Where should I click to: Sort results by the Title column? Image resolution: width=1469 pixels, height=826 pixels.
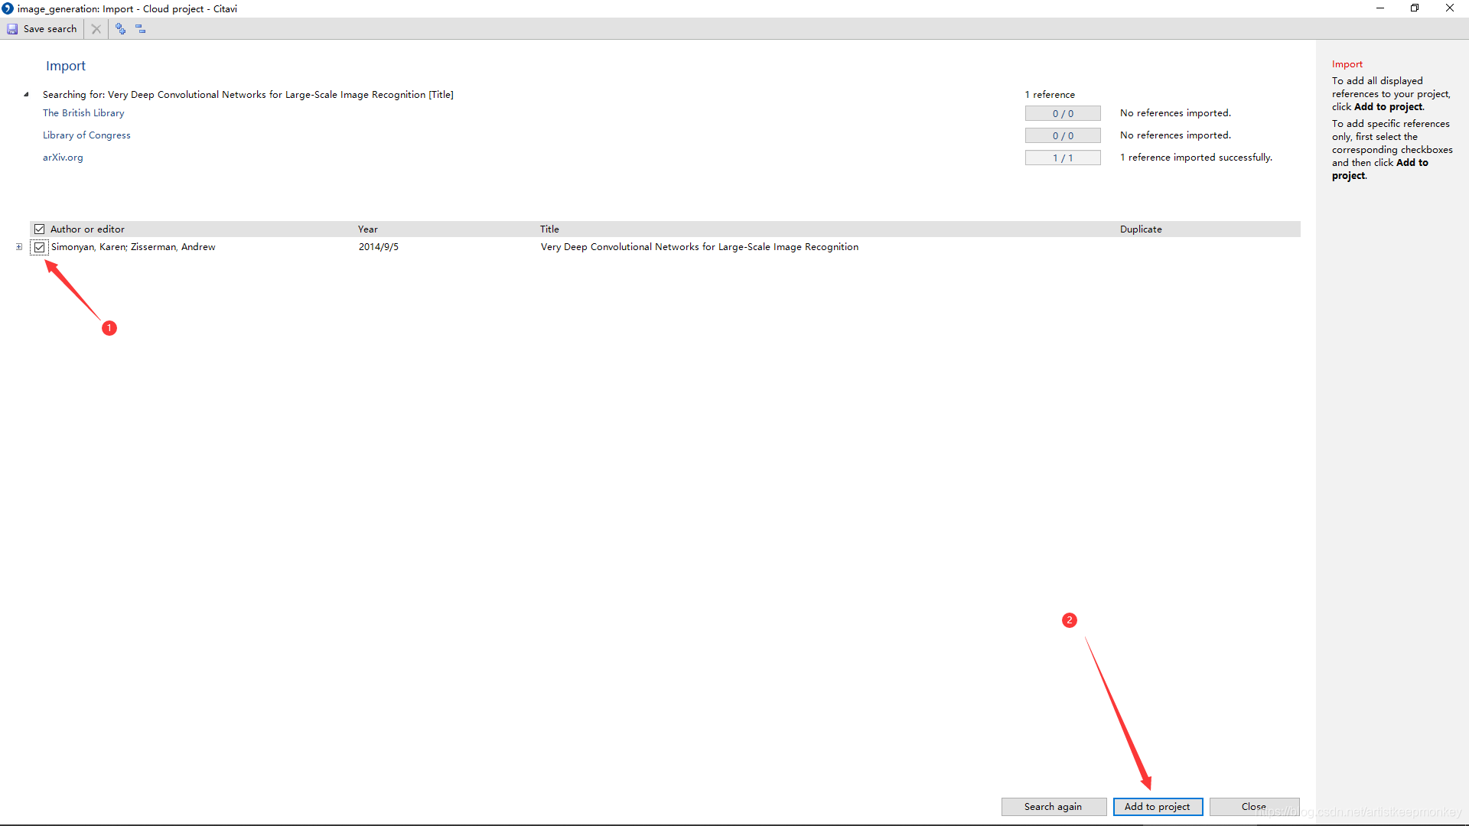pos(549,229)
